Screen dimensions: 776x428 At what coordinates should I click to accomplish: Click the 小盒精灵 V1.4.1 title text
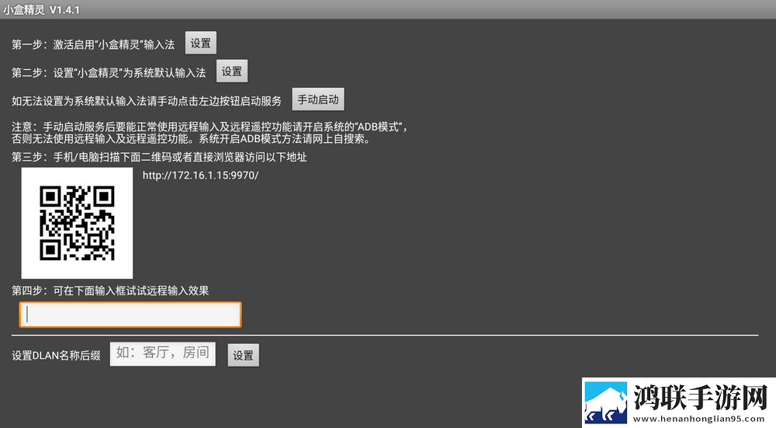(41, 9)
